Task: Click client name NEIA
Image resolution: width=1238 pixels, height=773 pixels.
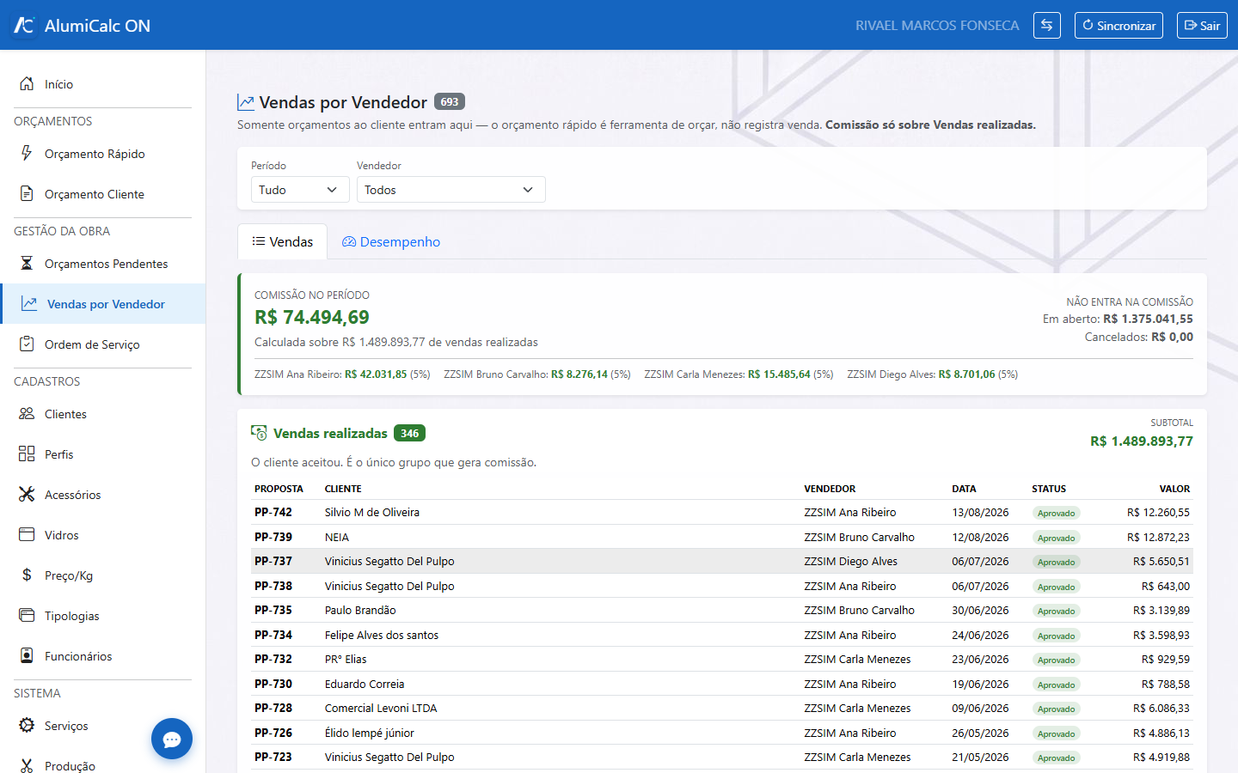Action: pos(337,538)
